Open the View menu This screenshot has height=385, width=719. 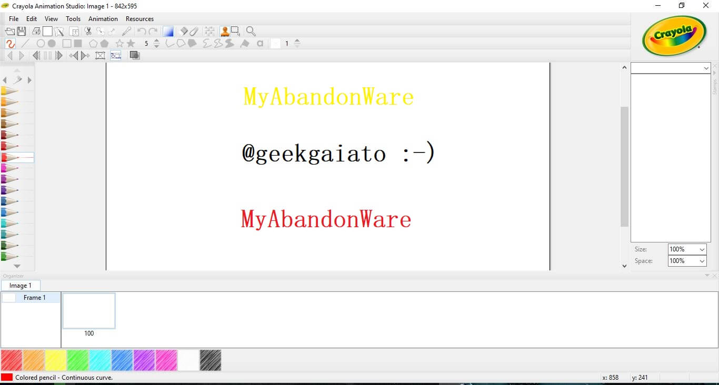(x=51, y=19)
